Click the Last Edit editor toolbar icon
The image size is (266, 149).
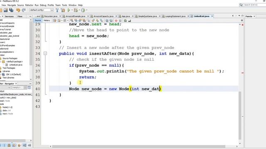pyautogui.click(x=55, y=20)
